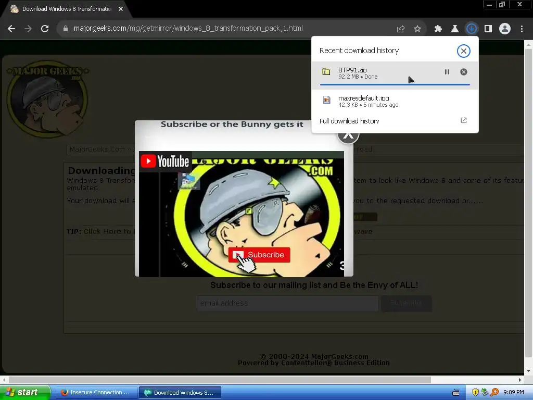Switch to Insecure Connection Firefox taskbar item
This screenshot has width=533, height=400.
96,393
